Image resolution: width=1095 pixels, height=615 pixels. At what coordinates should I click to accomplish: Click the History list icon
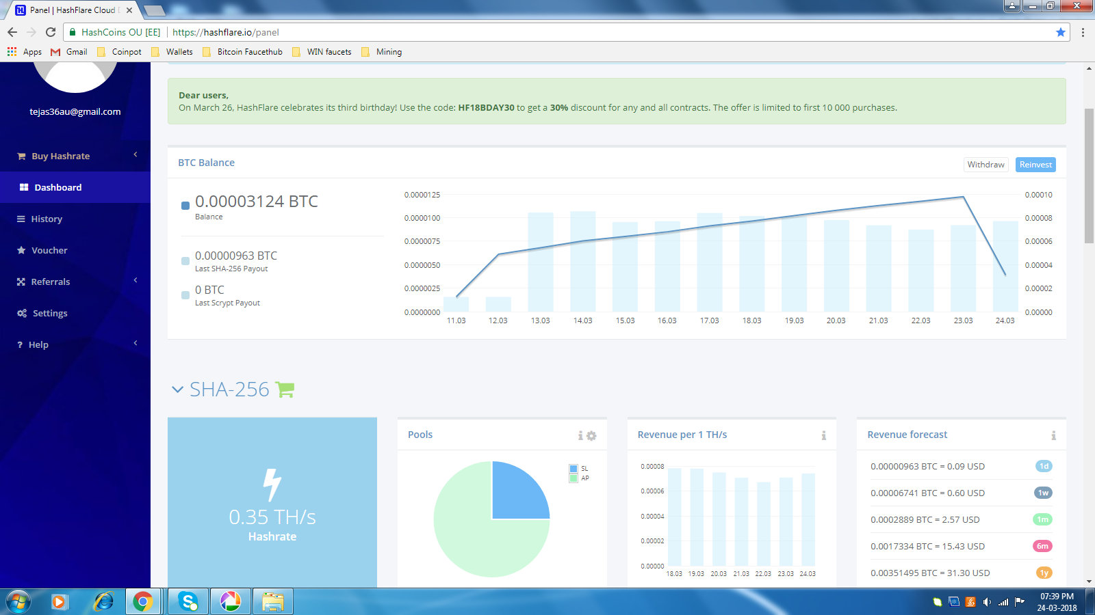point(21,219)
